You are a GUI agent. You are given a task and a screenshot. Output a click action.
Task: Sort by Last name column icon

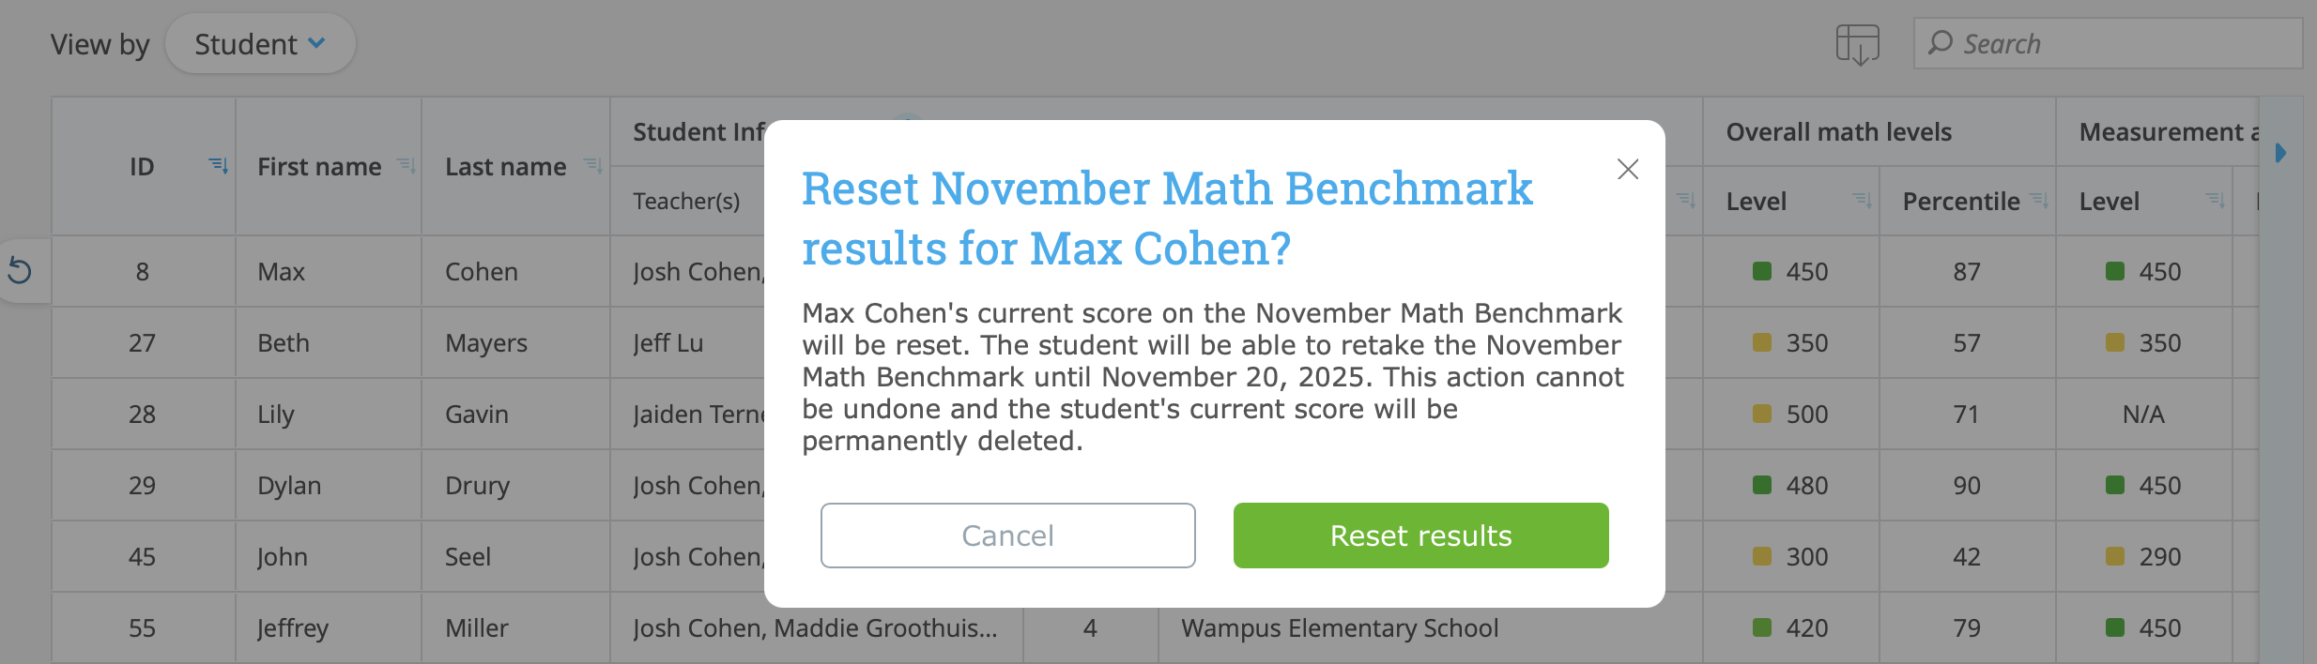coord(592,166)
